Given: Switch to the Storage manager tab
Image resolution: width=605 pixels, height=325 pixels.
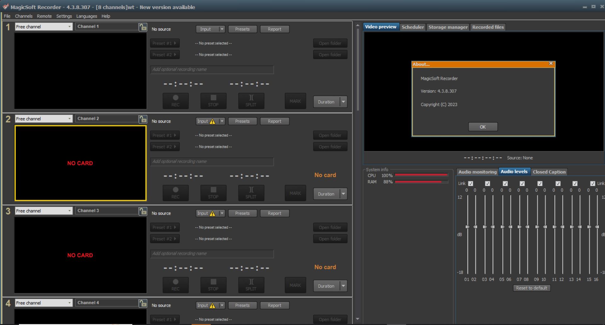Looking at the screenshot, I should pos(448,27).
